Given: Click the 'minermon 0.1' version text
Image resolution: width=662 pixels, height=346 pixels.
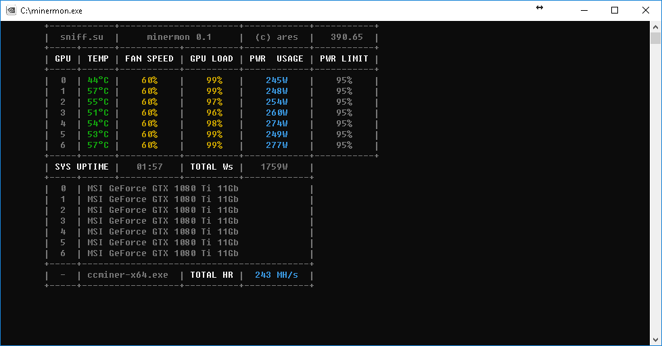Looking at the screenshot, I should pos(179,37).
